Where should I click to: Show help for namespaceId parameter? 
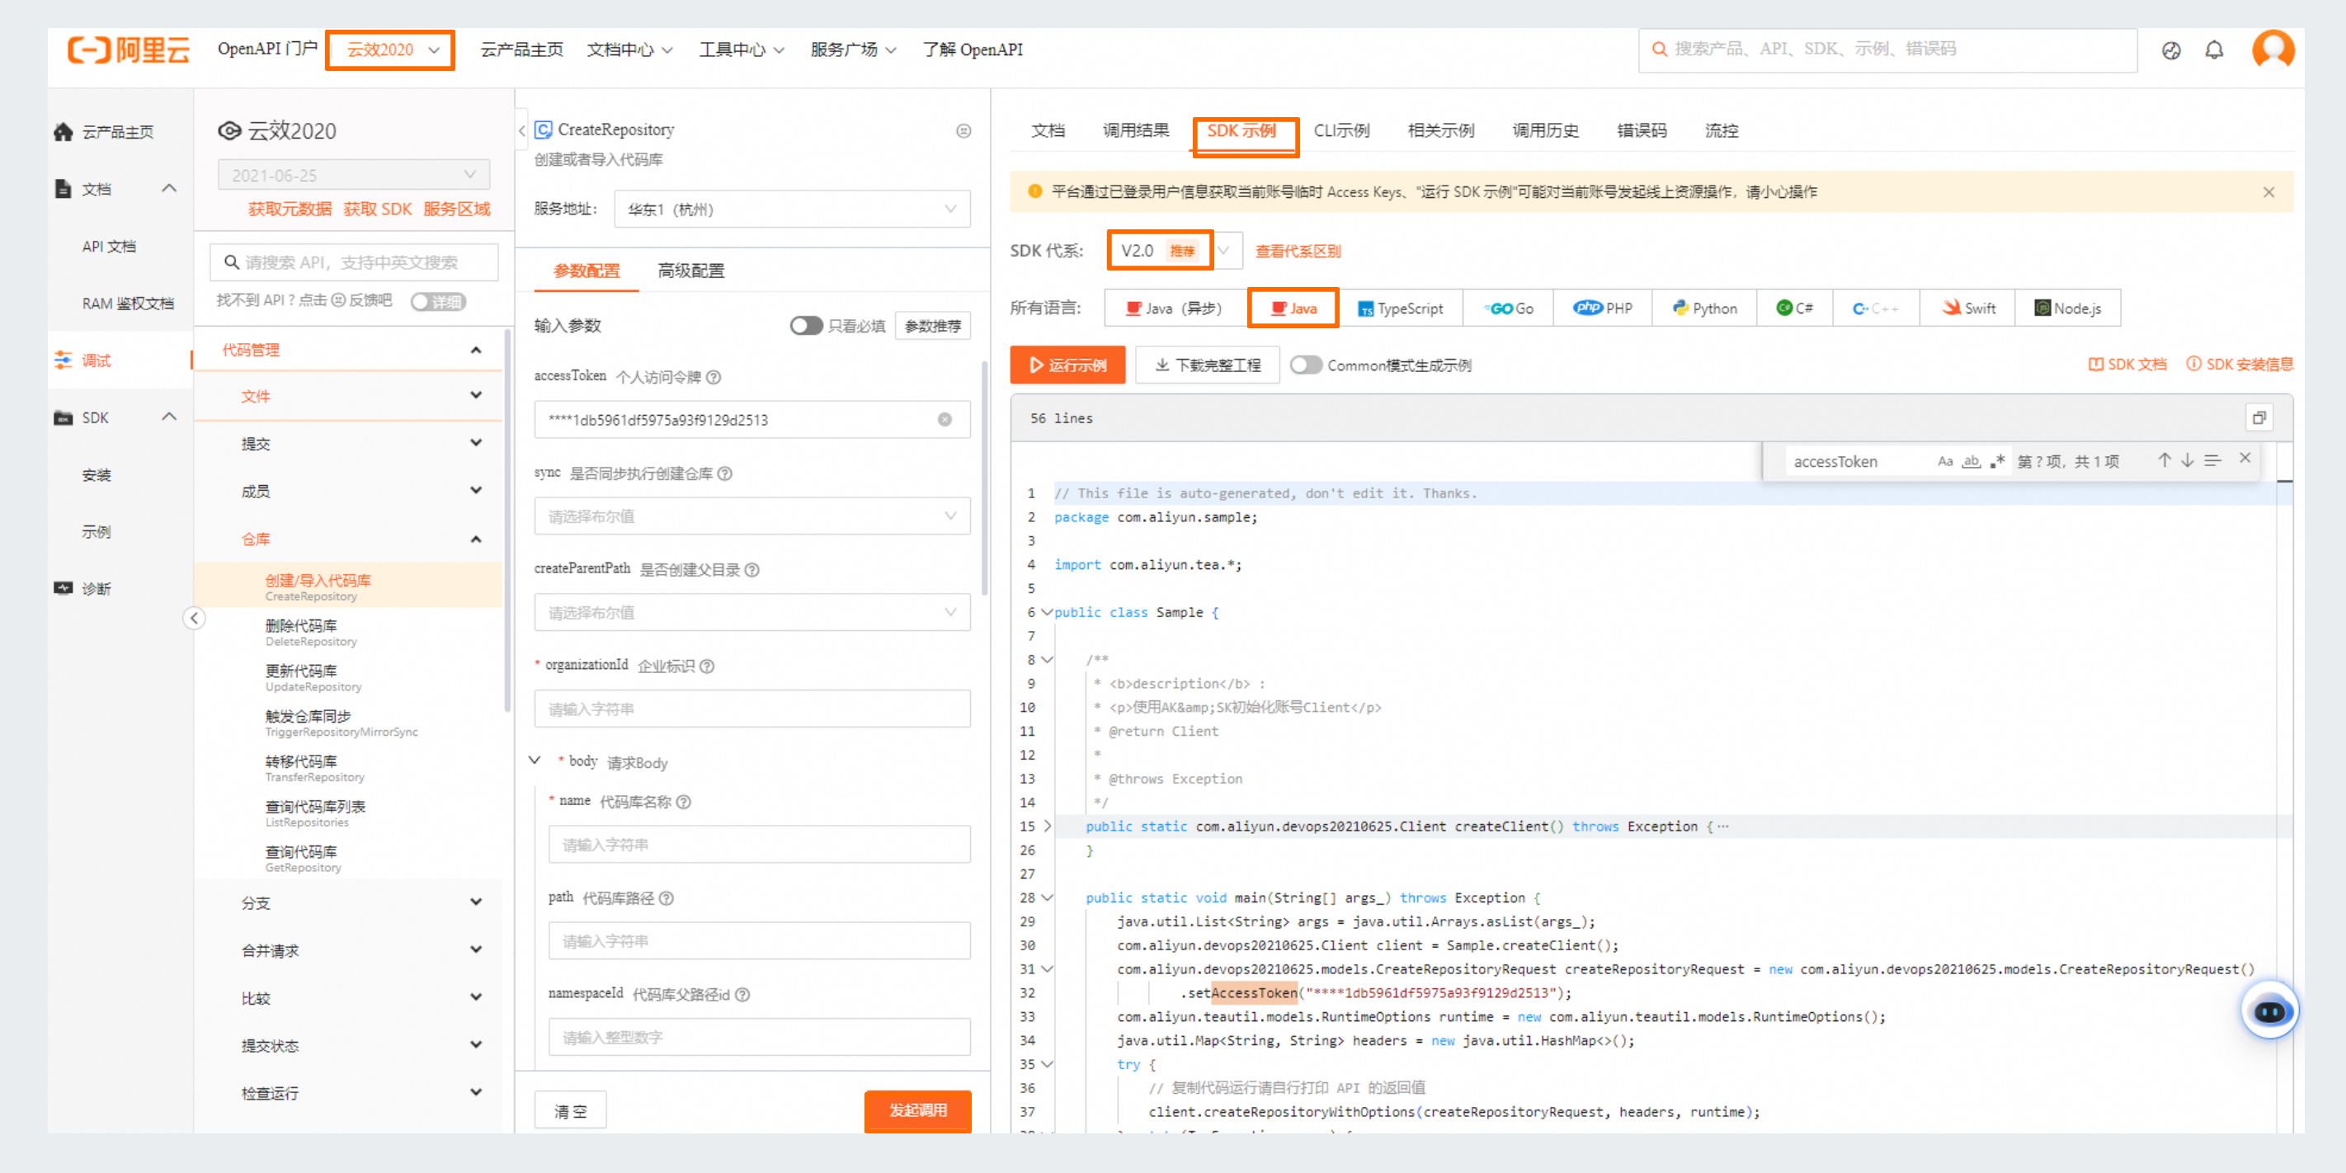coord(743,996)
